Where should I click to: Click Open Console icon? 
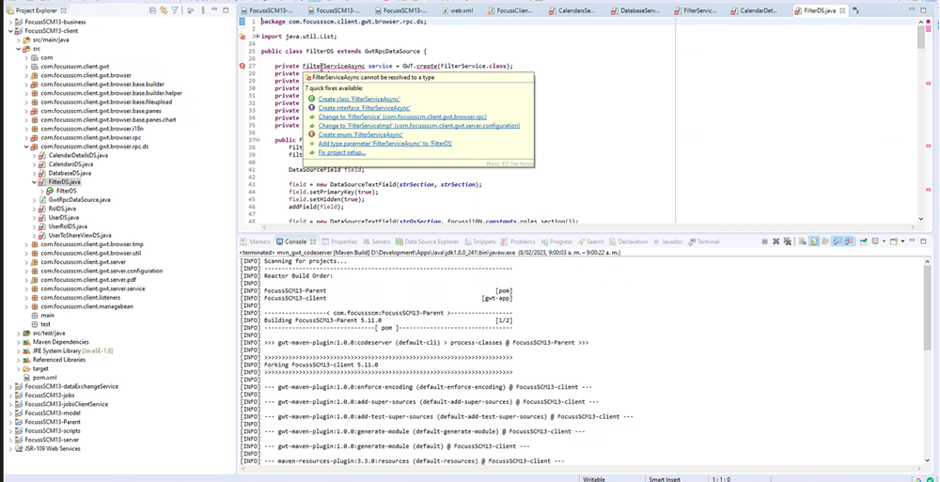coord(894,241)
